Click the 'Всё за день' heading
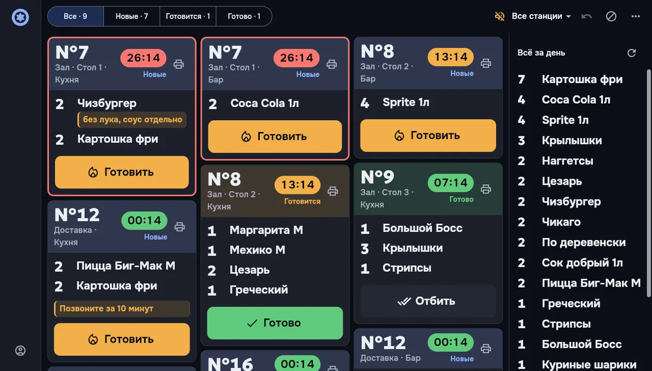The height and width of the screenshot is (371, 652). (x=541, y=53)
